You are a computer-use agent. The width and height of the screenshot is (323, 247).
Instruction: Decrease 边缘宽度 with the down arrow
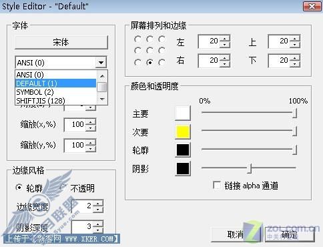[x=98, y=210]
